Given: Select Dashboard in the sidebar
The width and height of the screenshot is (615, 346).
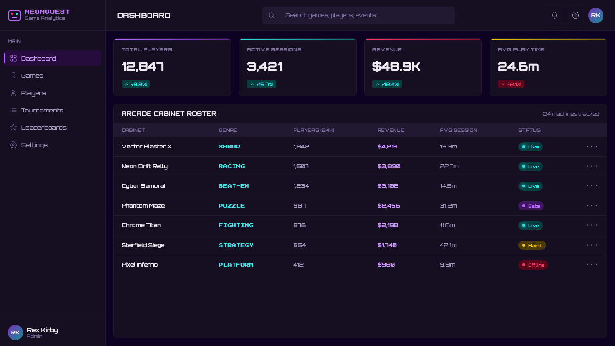Looking at the screenshot, I should point(53,58).
